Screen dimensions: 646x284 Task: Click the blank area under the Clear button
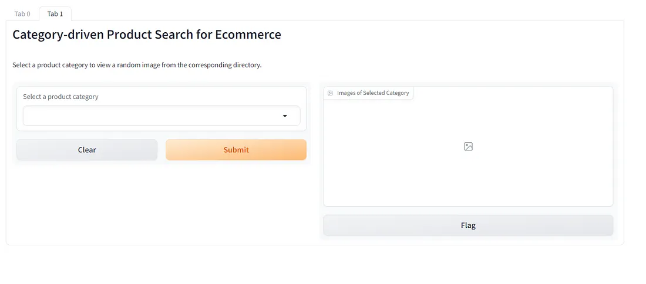[87, 201]
